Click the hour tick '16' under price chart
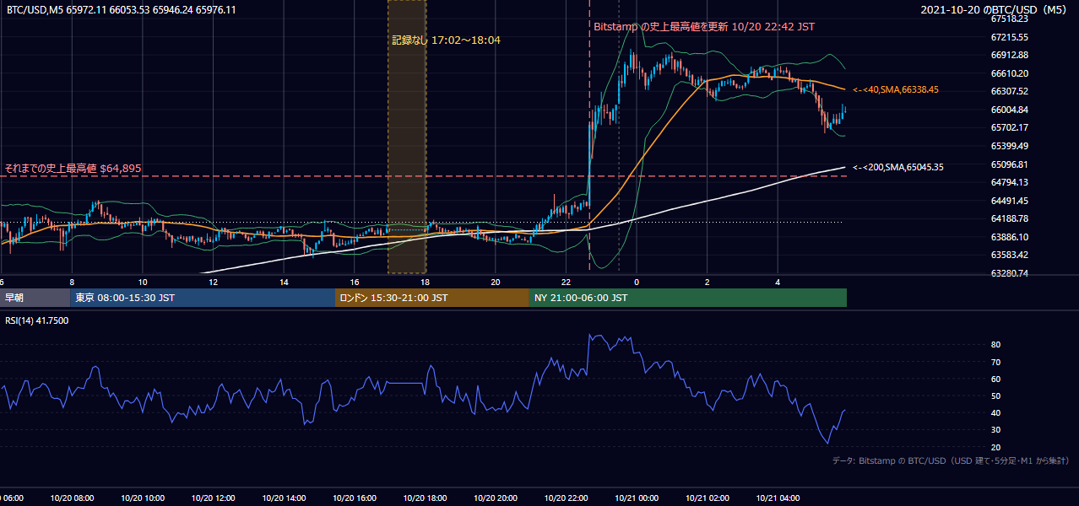1079x506 pixels. point(355,283)
